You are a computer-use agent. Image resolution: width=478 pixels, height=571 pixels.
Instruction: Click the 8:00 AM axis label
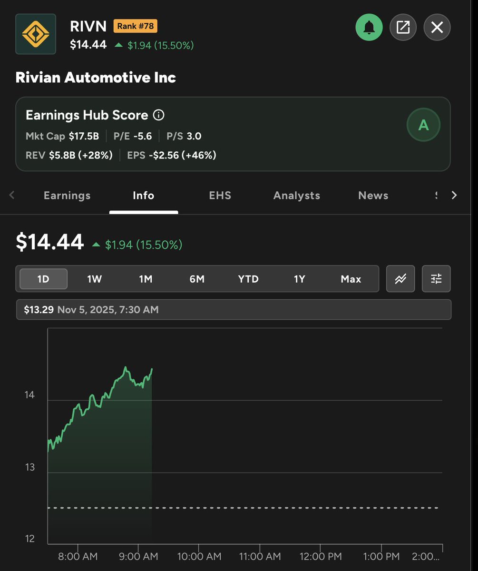pos(78,557)
